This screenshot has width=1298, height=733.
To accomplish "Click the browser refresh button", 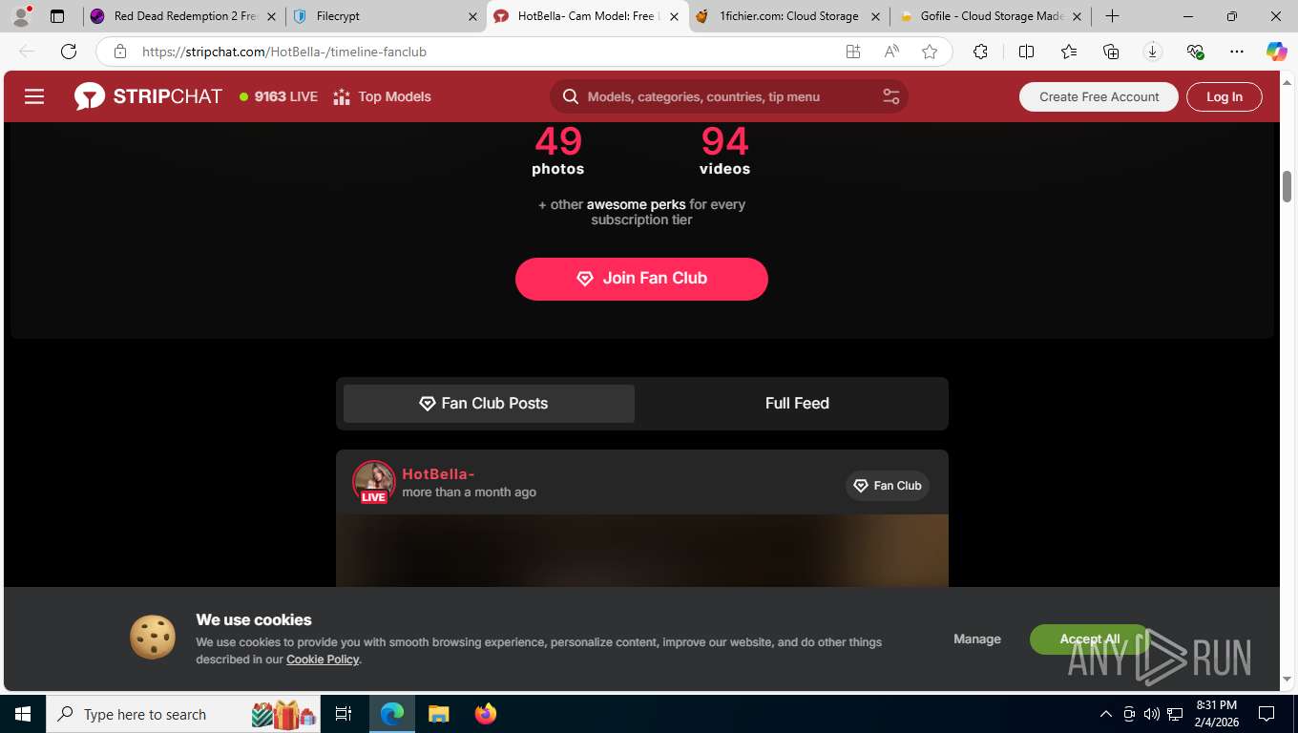I will point(69,52).
